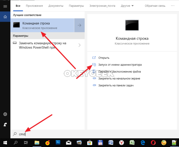
Task: Click large Command Prompt preview icon
Action: pos(132,25)
